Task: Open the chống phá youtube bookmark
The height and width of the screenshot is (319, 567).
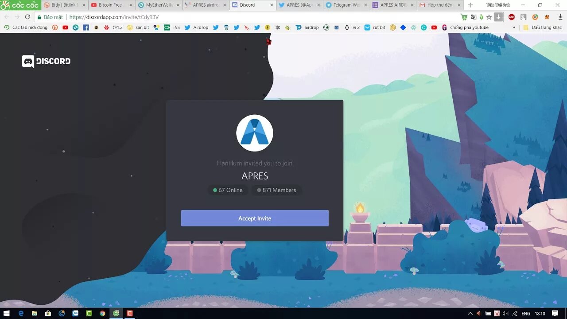Action: (x=465, y=27)
